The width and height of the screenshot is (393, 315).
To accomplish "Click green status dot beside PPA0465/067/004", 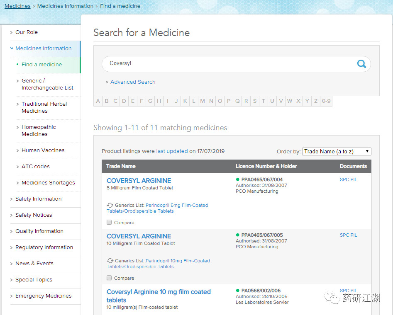I will click(238, 179).
